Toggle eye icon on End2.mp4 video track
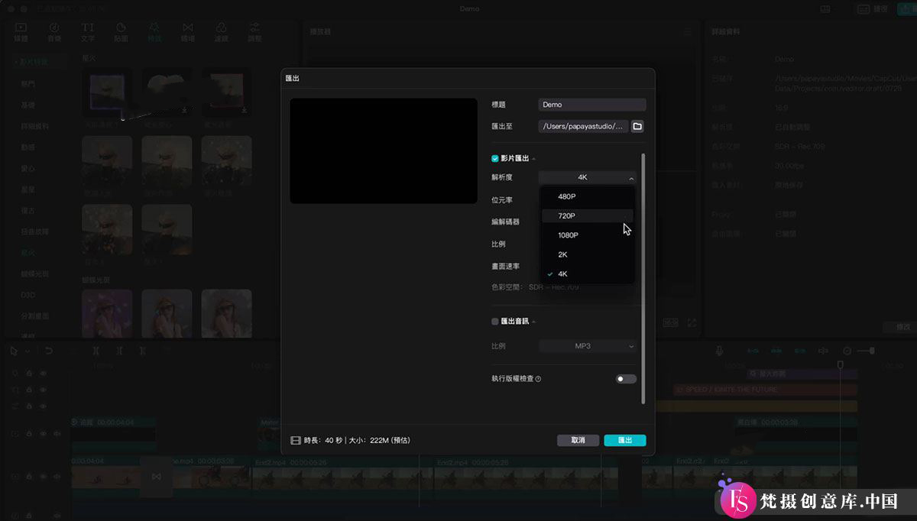The image size is (917, 521). click(44, 477)
